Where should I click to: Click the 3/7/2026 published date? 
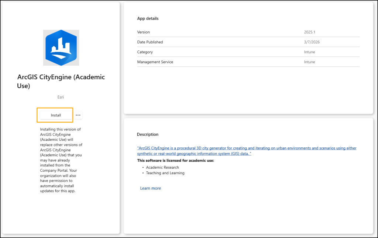(x=312, y=42)
